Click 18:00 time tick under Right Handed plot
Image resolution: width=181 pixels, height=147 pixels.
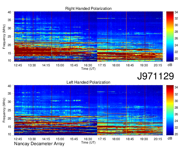116,65
